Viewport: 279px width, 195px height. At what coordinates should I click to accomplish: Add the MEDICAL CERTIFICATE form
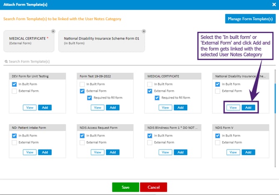pos(180,108)
